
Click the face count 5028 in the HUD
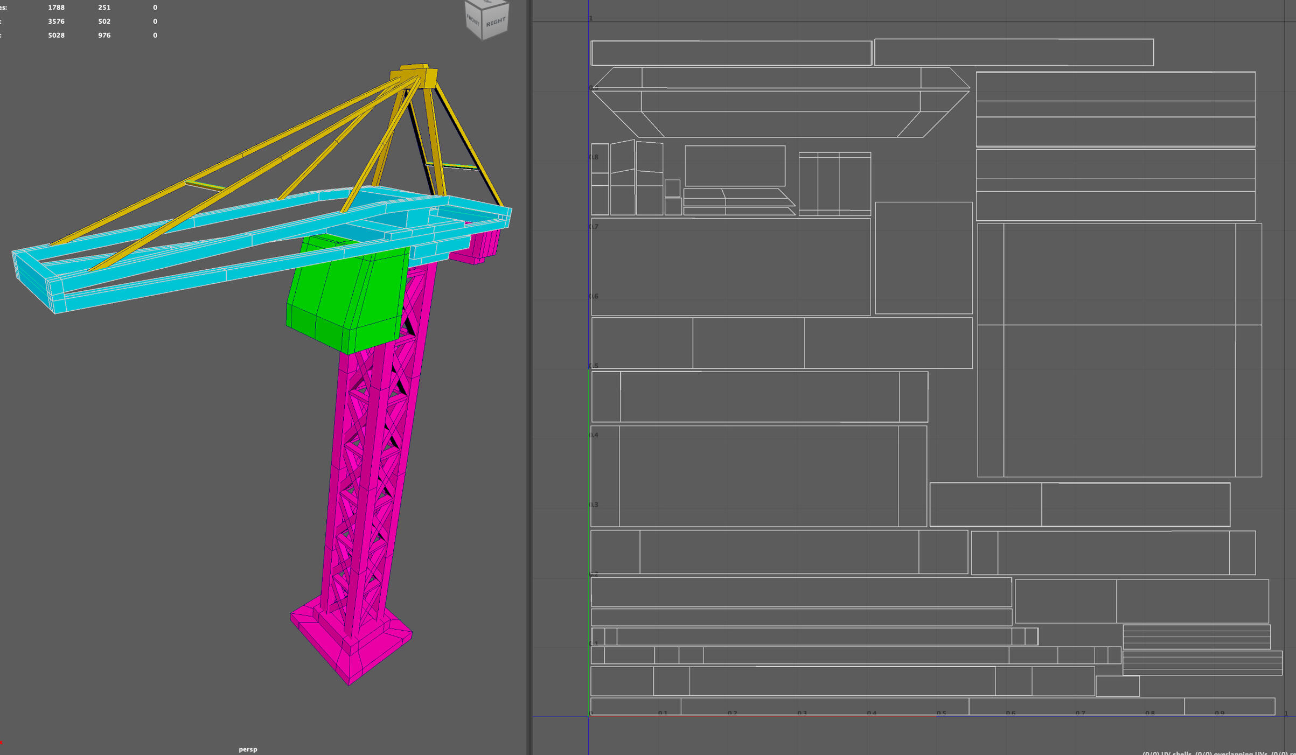[55, 35]
